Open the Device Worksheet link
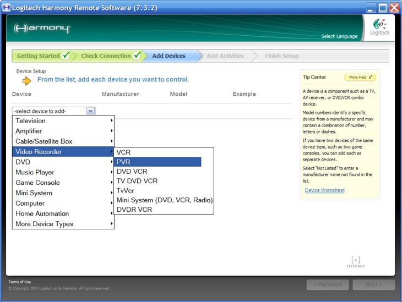 coord(324,190)
